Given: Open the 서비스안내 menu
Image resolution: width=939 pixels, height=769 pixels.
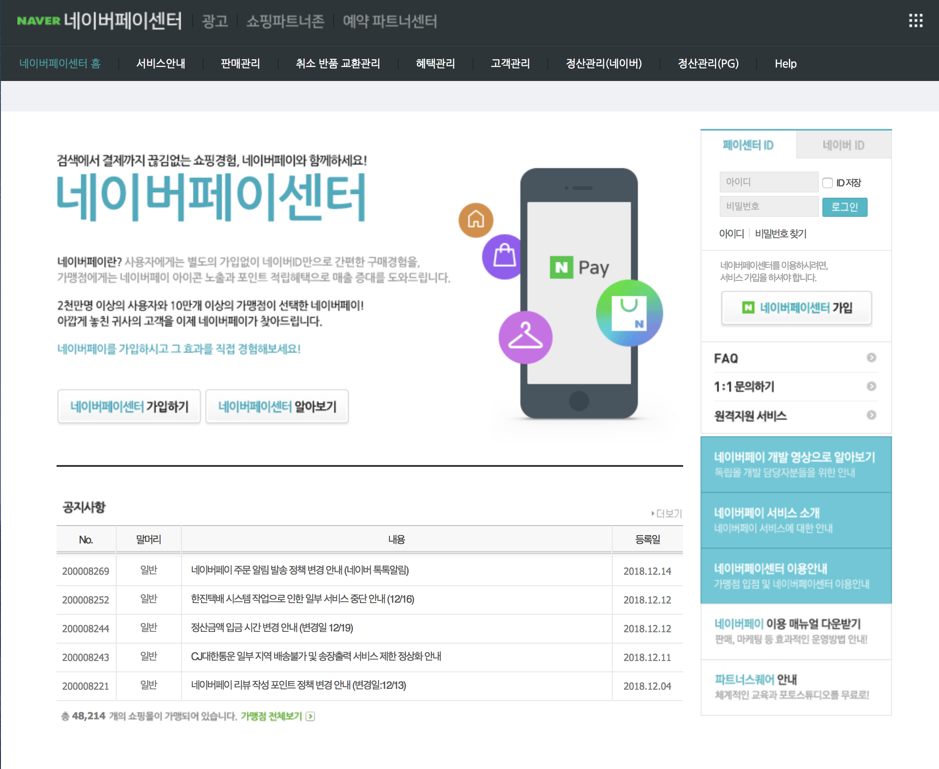Looking at the screenshot, I should click(x=161, y=63).
